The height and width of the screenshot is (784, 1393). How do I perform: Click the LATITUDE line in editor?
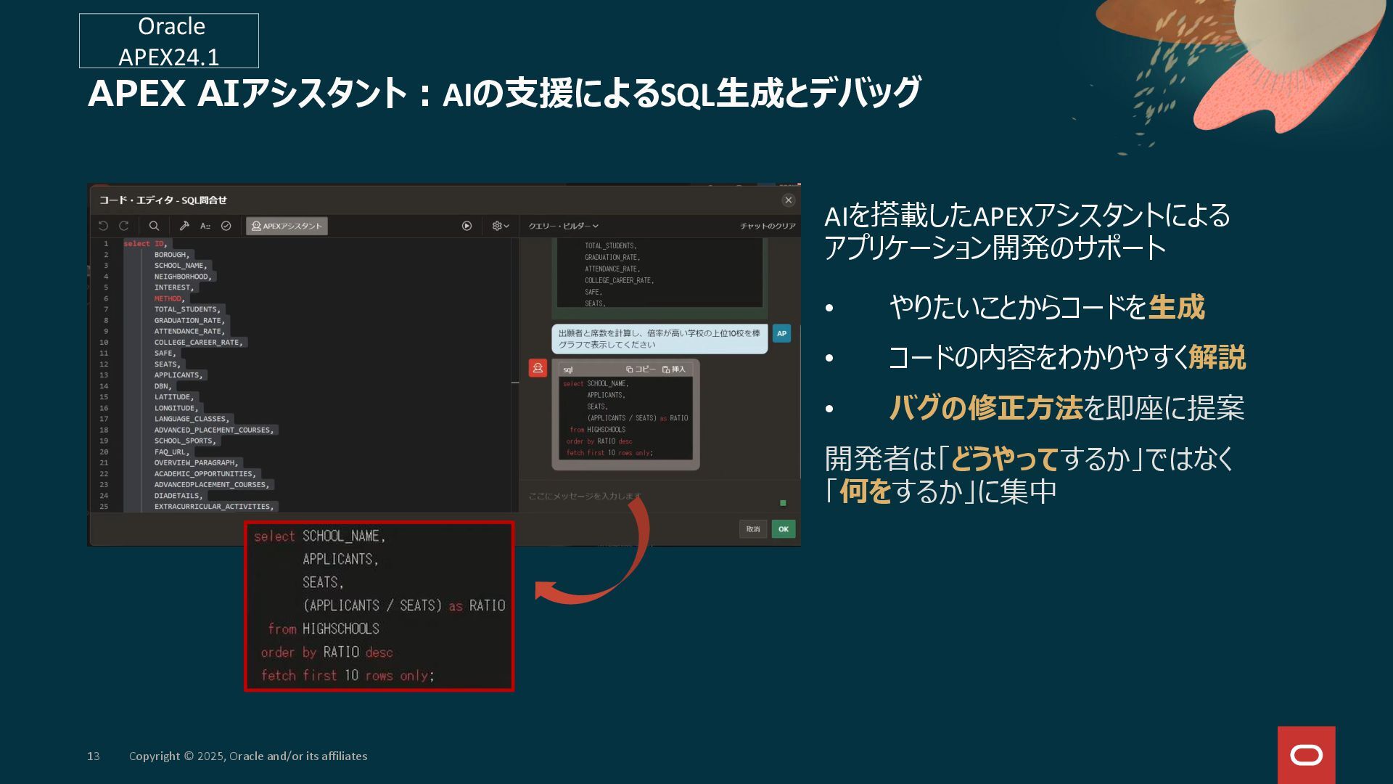click(x=174, y=397)
